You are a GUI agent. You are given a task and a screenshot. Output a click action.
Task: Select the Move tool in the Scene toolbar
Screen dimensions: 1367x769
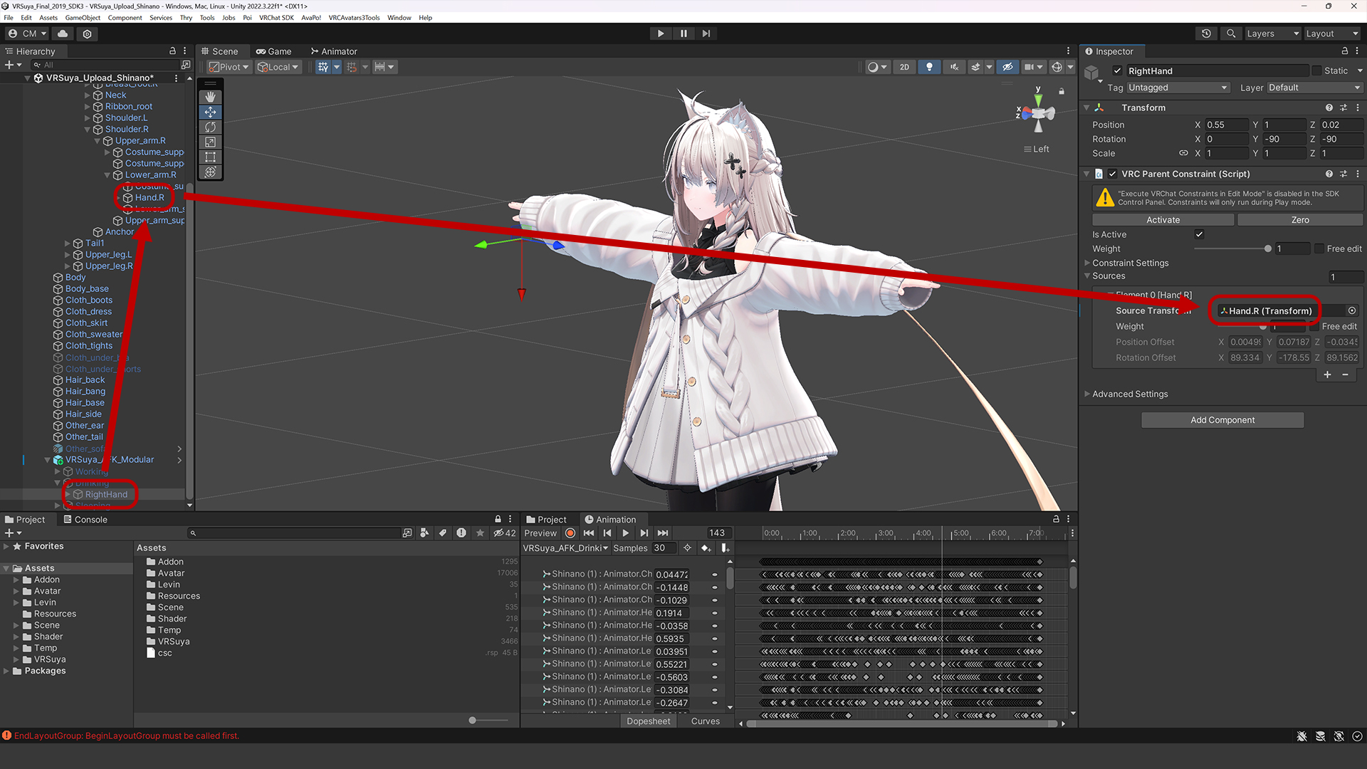pyautogui.click(x=210, y=112)
